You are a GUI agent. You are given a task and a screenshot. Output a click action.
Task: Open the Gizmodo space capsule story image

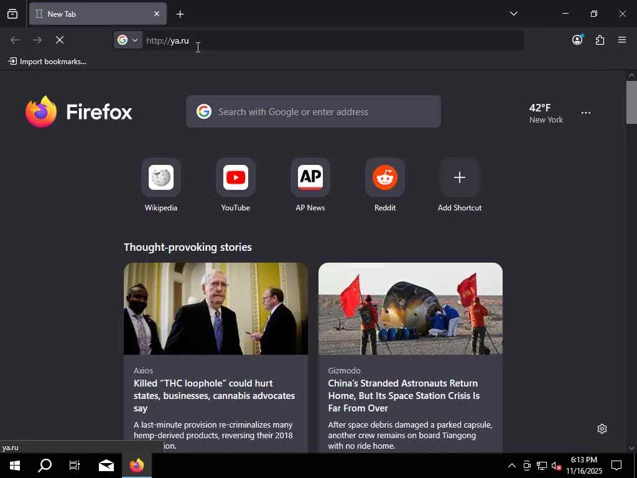[x=411, y=309]
